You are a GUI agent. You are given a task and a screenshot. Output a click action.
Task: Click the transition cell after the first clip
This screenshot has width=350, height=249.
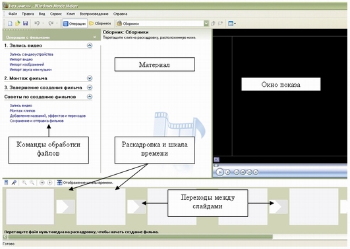65,206
